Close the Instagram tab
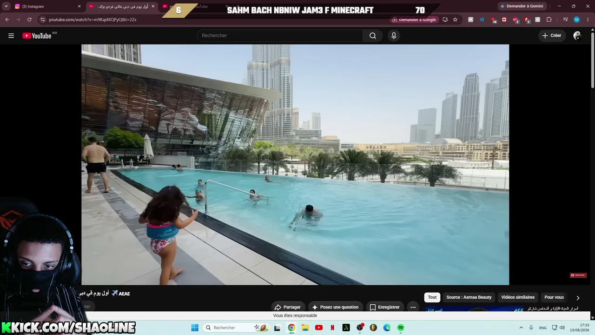The width and height of the screenshot is (595, 335). [79, 7]
